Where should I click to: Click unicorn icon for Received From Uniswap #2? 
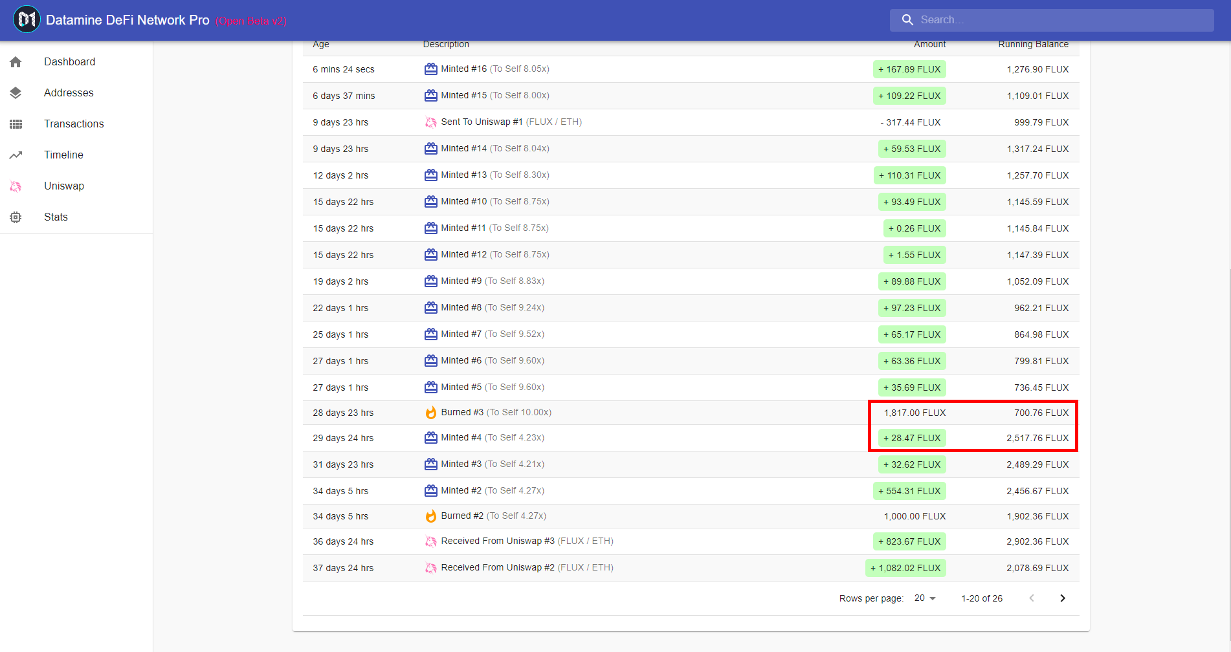pyautogui.click(x=430, y=568)
